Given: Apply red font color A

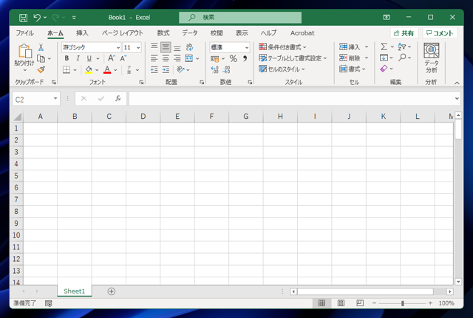Looking at the screenshot, I should [x=107, y=70].
